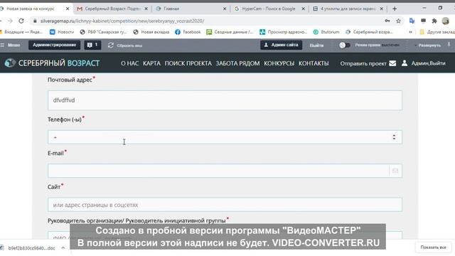Open the admin Меню hamburger
This screenshot has height=256, width=455.
tap(11, 45)
